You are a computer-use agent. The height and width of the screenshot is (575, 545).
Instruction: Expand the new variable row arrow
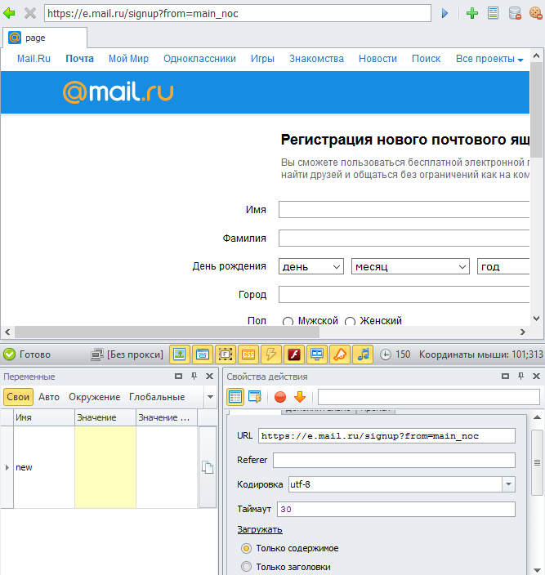7,467
